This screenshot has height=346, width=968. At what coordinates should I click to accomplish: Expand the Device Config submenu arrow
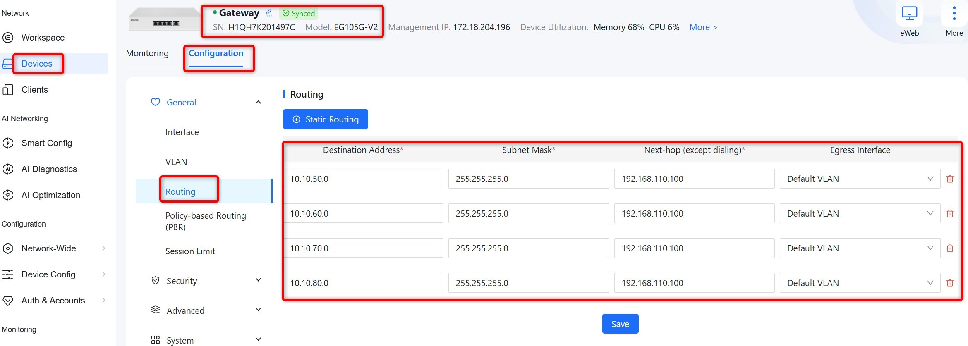[104, 274]
